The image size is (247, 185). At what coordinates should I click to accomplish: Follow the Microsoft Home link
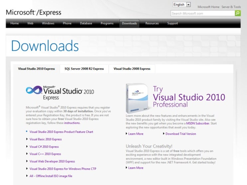click(x=208, y=7)
